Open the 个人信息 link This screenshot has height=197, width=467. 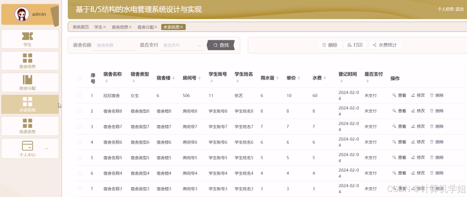pos(446,9)
